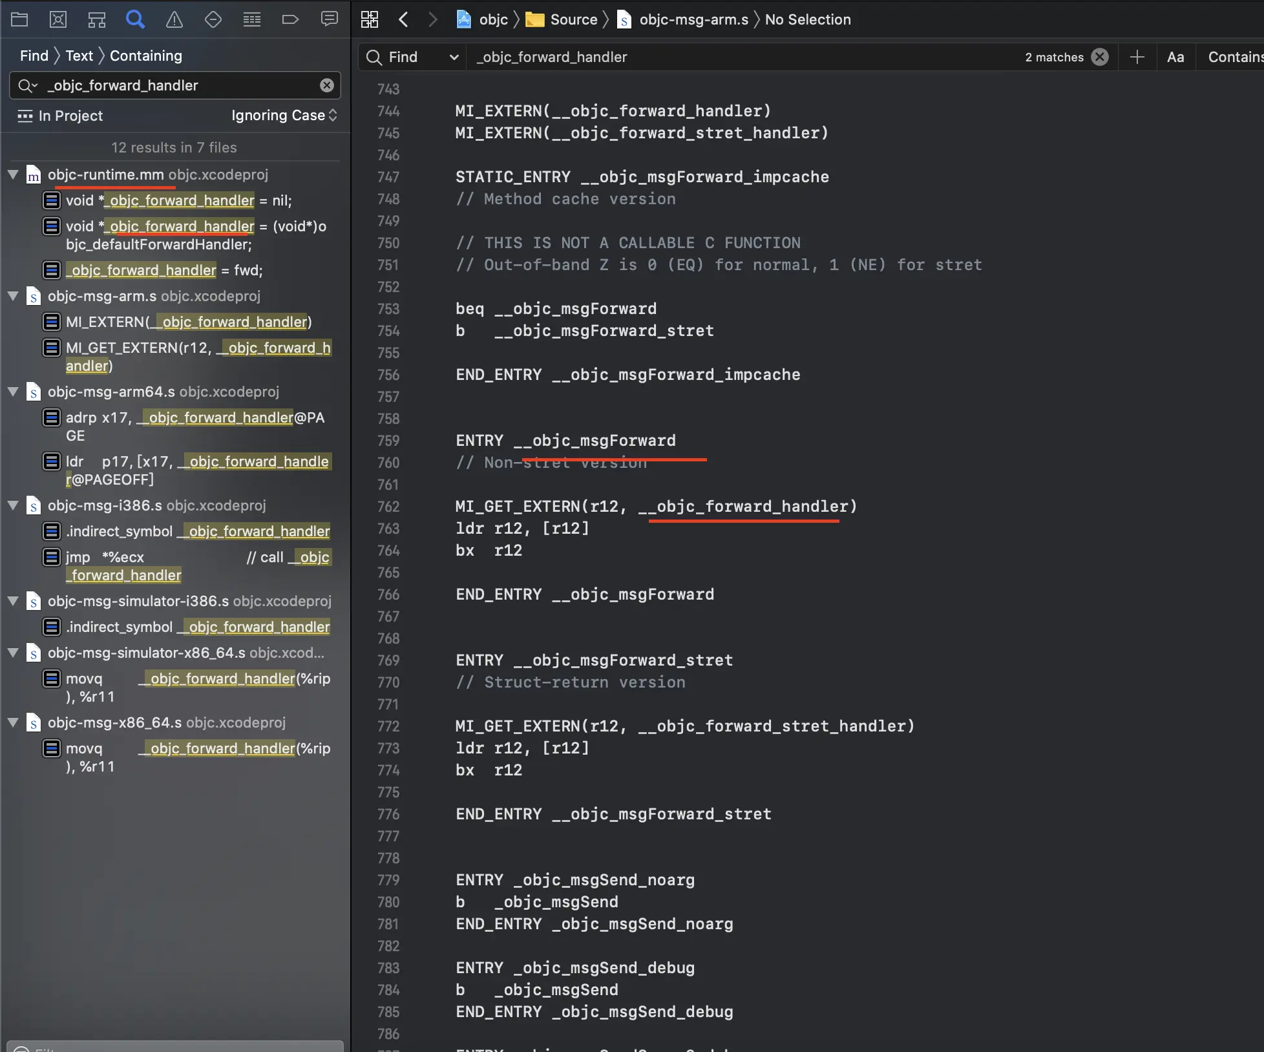This screenshot has width=1264, height=1052.
Task: Open the related items grid menu
Action: click(x=370, y=19)
